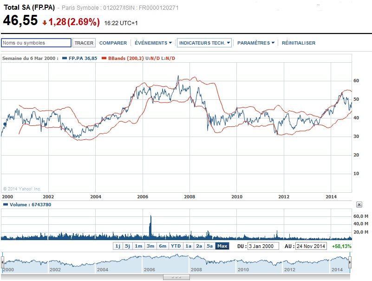This screenshot has height=281, width=372.
Task: Focus the Noms ou symboles search field
Action: point(36,43)
